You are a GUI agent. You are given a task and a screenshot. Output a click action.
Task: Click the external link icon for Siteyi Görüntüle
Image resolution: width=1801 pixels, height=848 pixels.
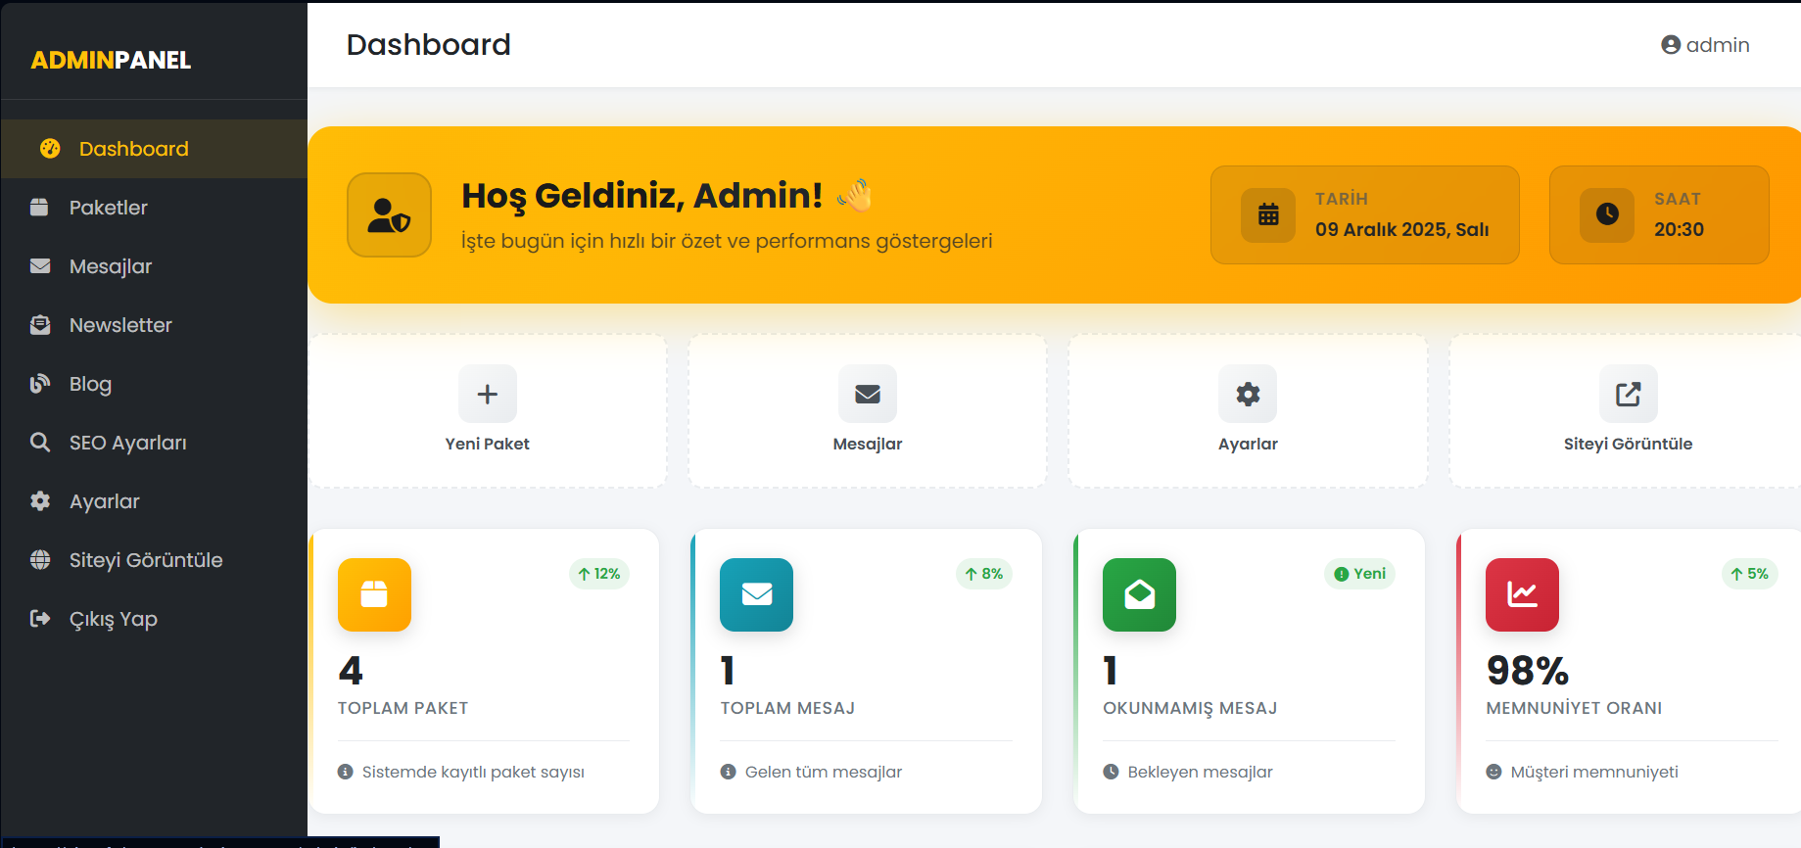pos(1628,394)
